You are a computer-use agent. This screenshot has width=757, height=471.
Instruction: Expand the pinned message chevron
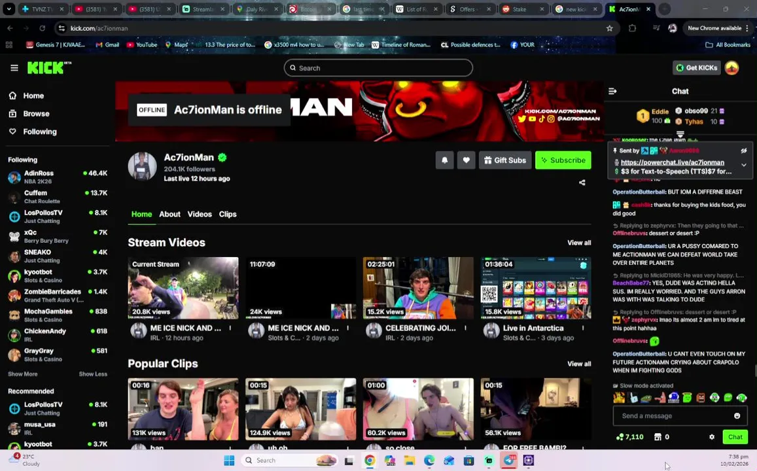(x=744, y=165)
